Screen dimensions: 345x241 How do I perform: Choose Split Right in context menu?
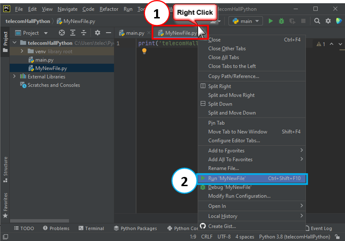click(252, 86)
